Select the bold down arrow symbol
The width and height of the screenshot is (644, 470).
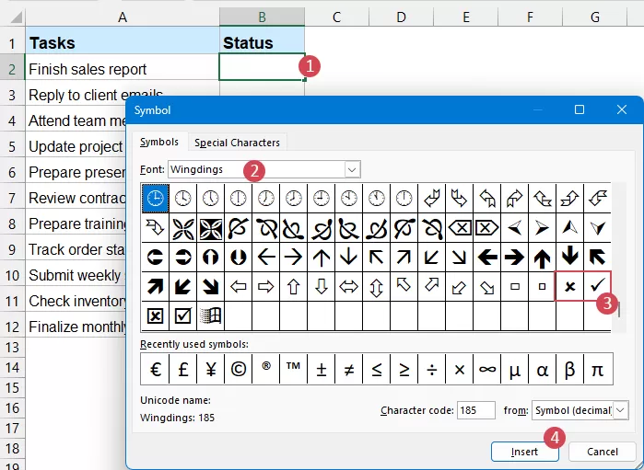coord(569,258)
